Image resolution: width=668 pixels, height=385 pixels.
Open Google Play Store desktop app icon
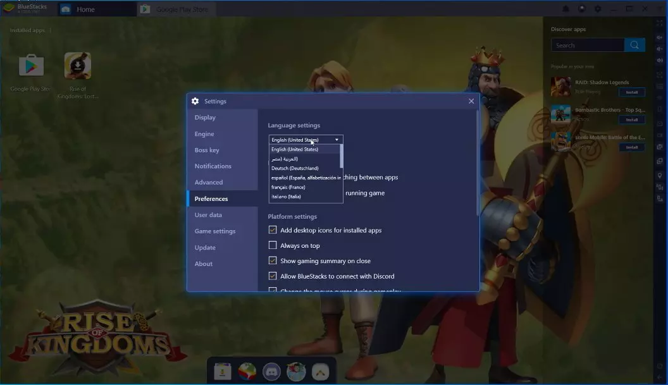(x=31, y=66)
